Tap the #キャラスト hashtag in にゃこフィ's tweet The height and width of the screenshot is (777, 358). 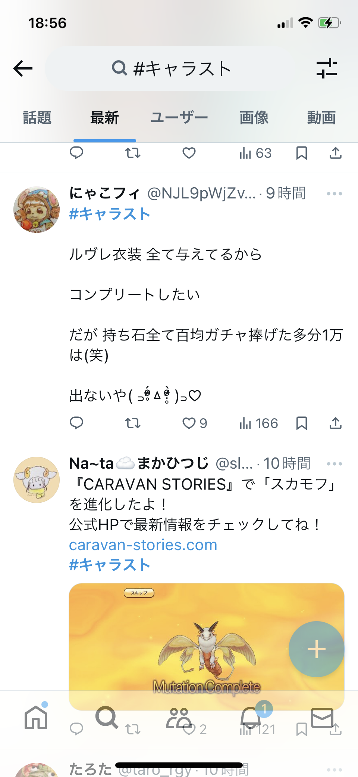(x=110, y=214)
